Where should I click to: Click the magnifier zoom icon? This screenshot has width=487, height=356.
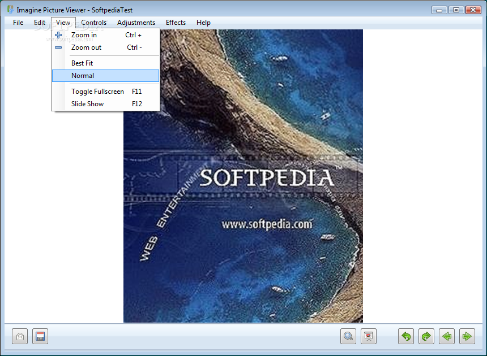click(x=348, y=336)
